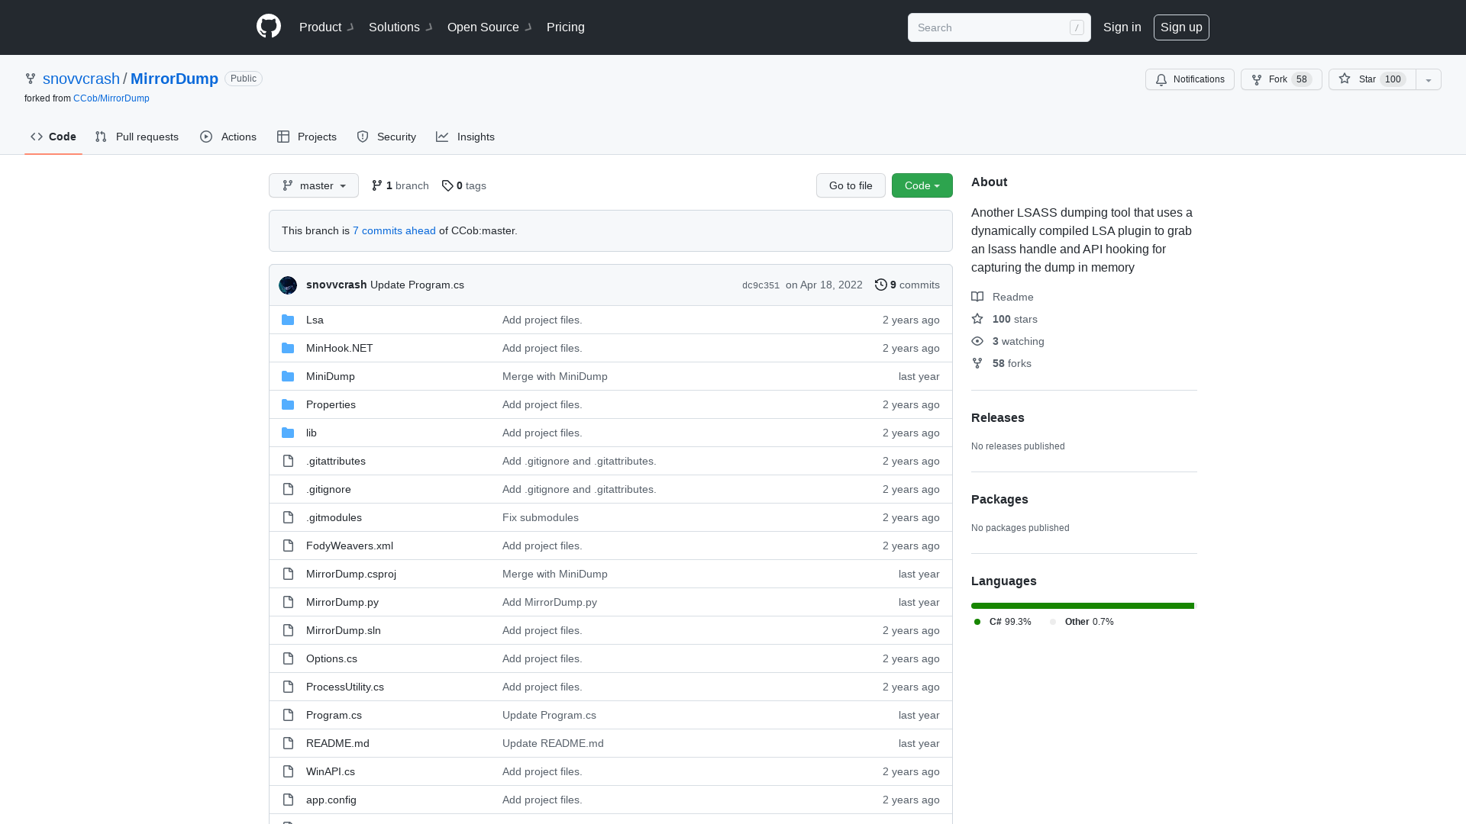Click the watching eye icon

click(977, 341)
